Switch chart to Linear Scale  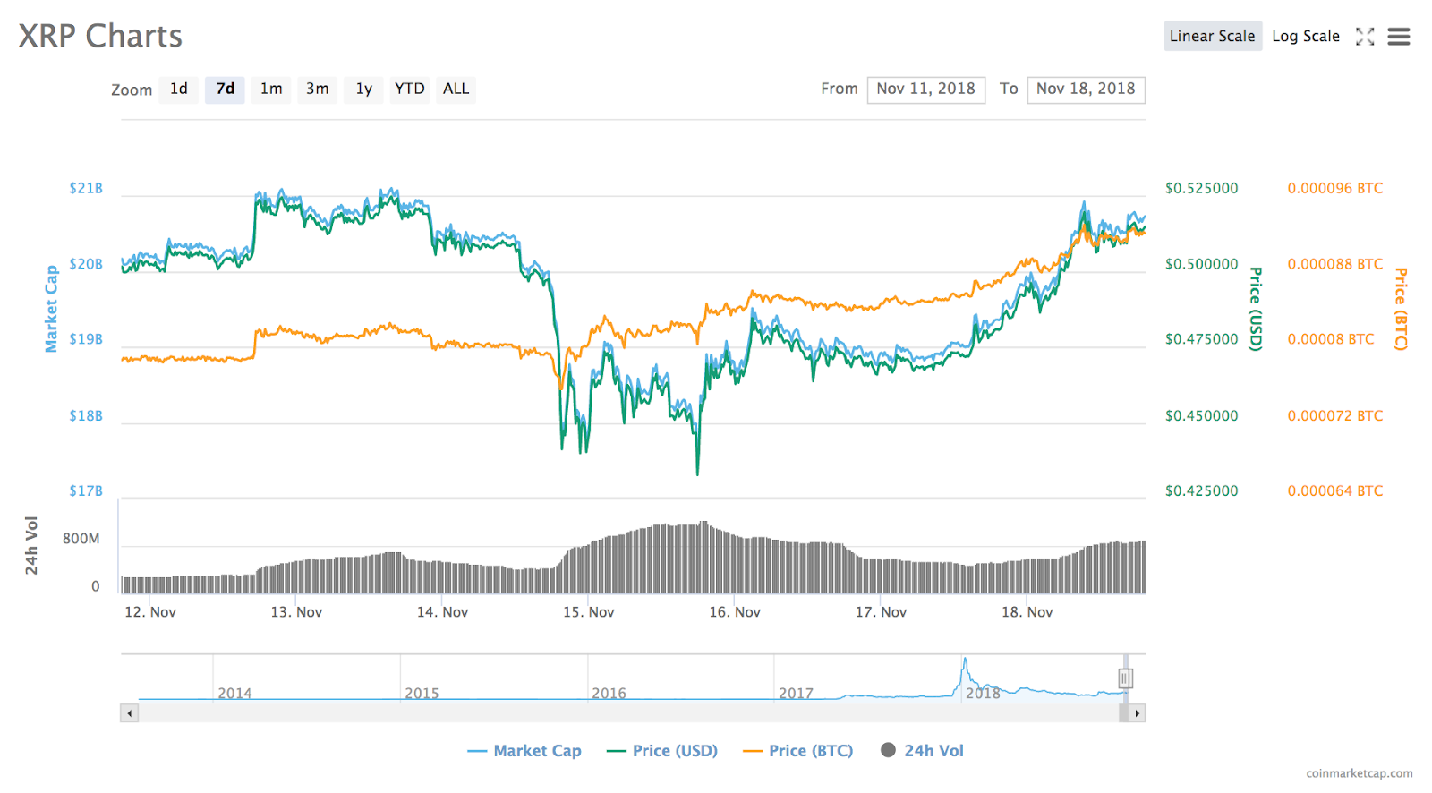click(1213, 37)
